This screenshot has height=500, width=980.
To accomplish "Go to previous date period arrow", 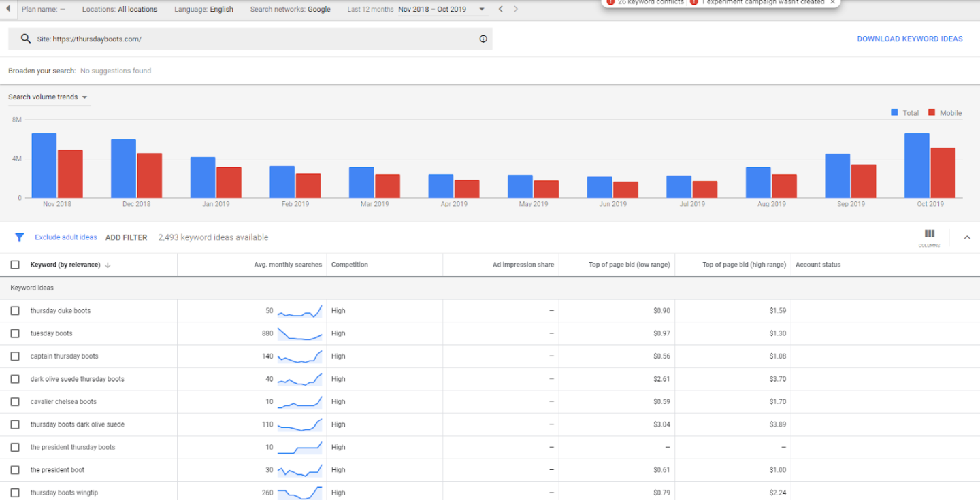I will [x=501, y=9].
